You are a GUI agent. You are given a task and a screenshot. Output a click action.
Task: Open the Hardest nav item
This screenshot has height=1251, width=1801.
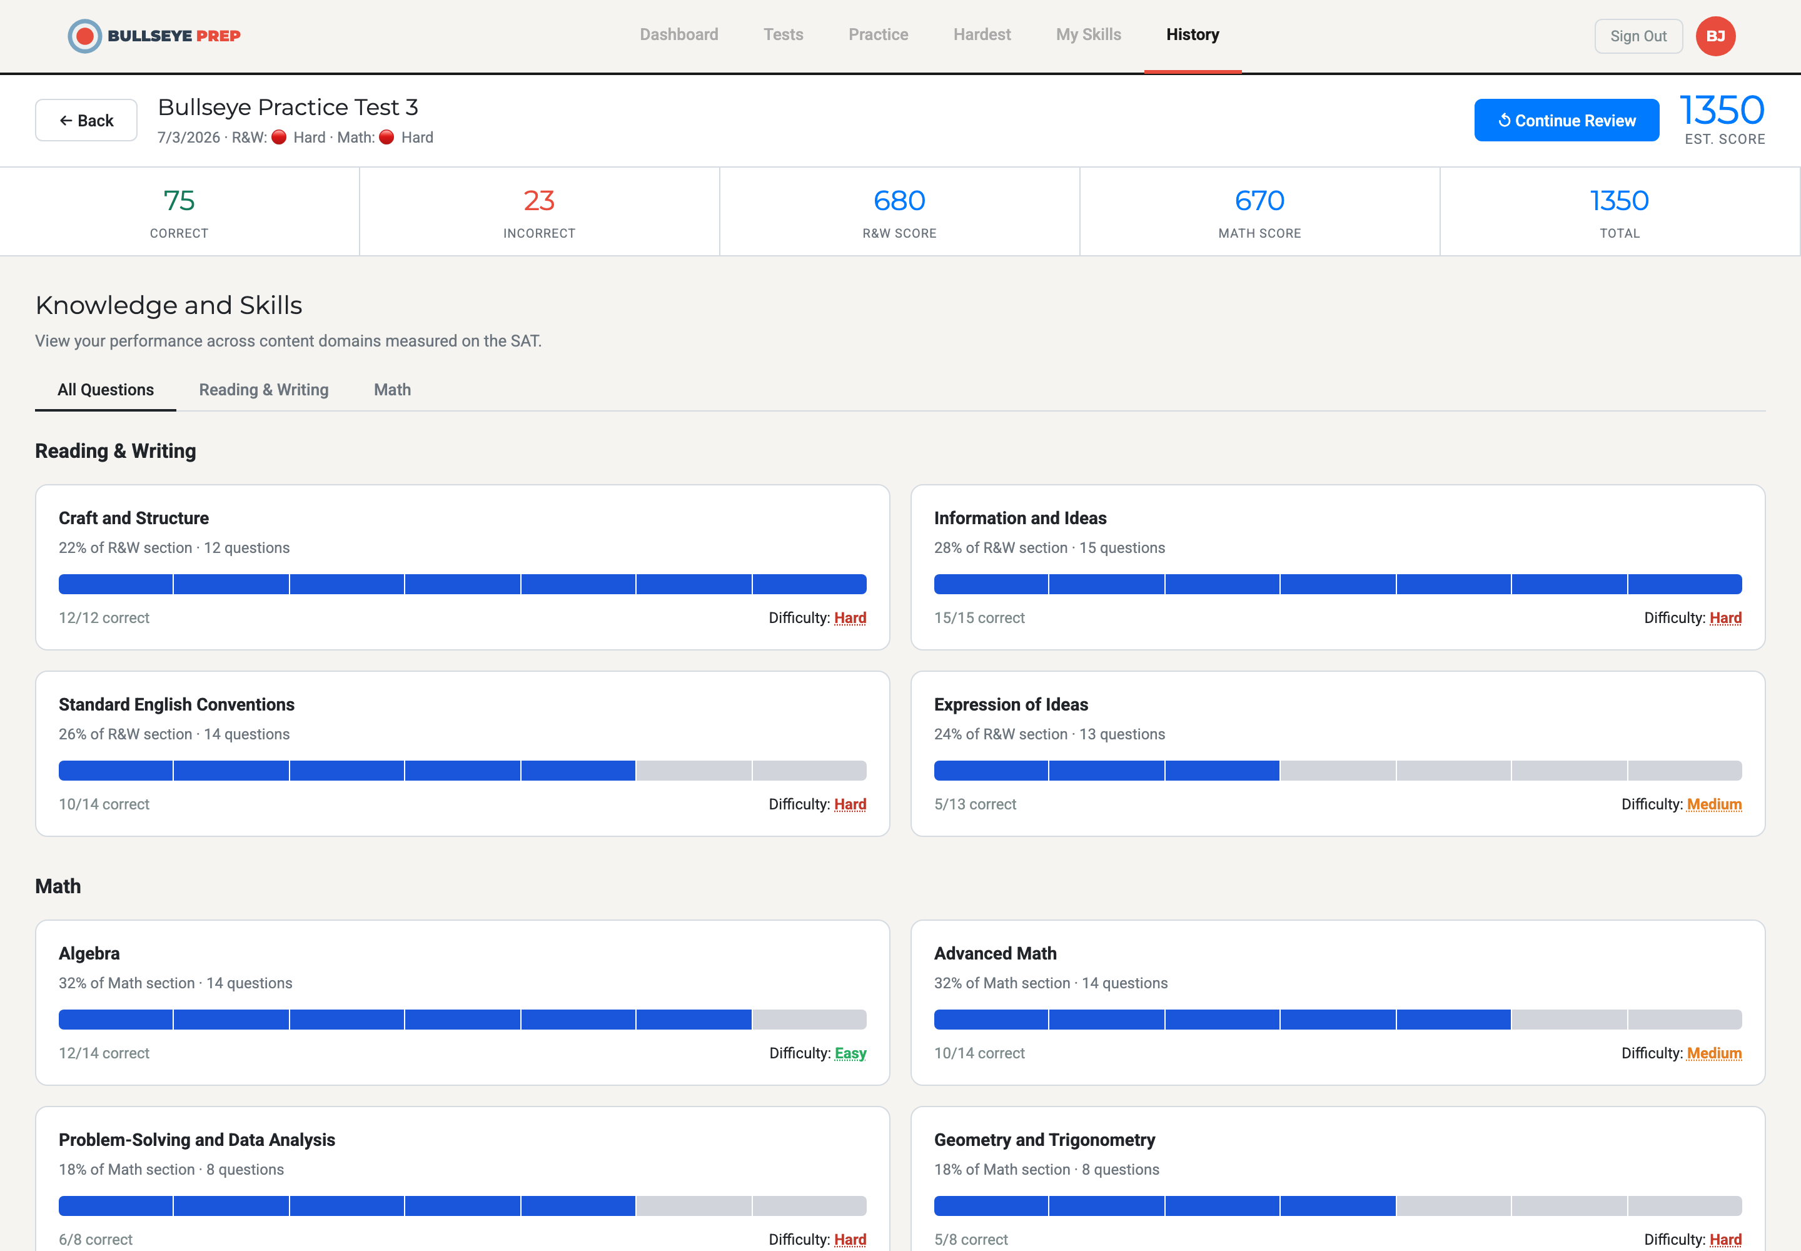coord(982,34)
